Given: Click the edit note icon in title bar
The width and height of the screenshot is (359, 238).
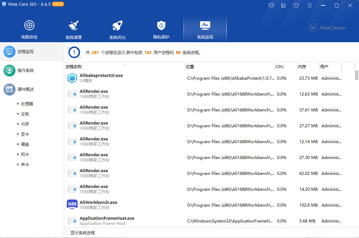Looking at the screenshot, I should point(283,5).
